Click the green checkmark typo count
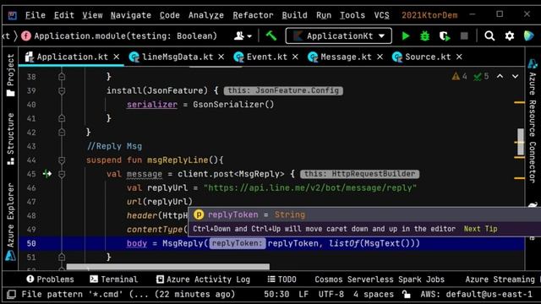Image resolution: width=541 pixels, height=304 pixels. 481,76
